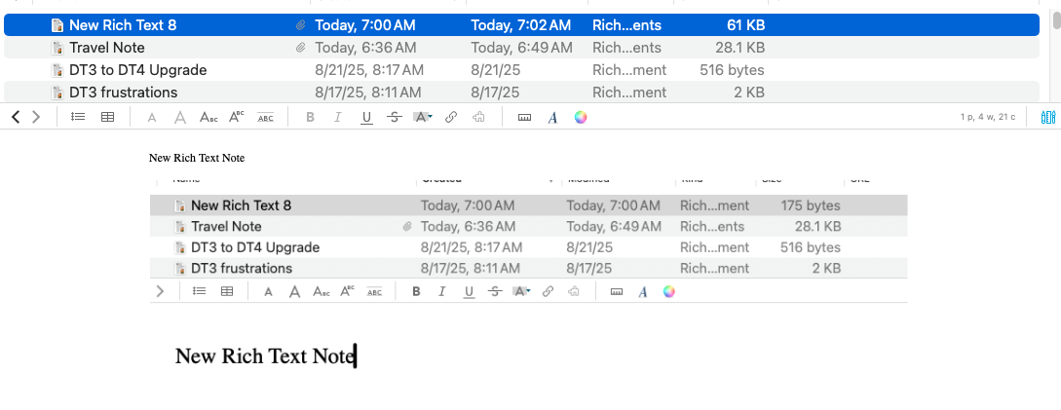Toggle bold in the top editor toolbar
This screenshot has height=410, width=1061.
pyautogui.click(x=310, y=117)
